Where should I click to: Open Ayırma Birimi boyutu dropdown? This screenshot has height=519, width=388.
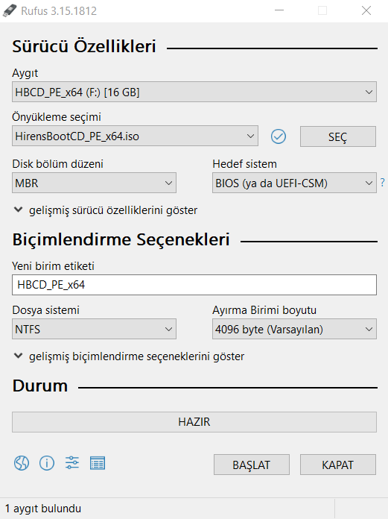click(294, 329)
